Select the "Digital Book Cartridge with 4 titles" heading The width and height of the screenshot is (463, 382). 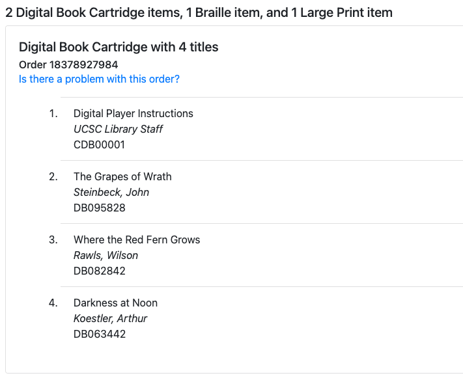pos(119,47)
